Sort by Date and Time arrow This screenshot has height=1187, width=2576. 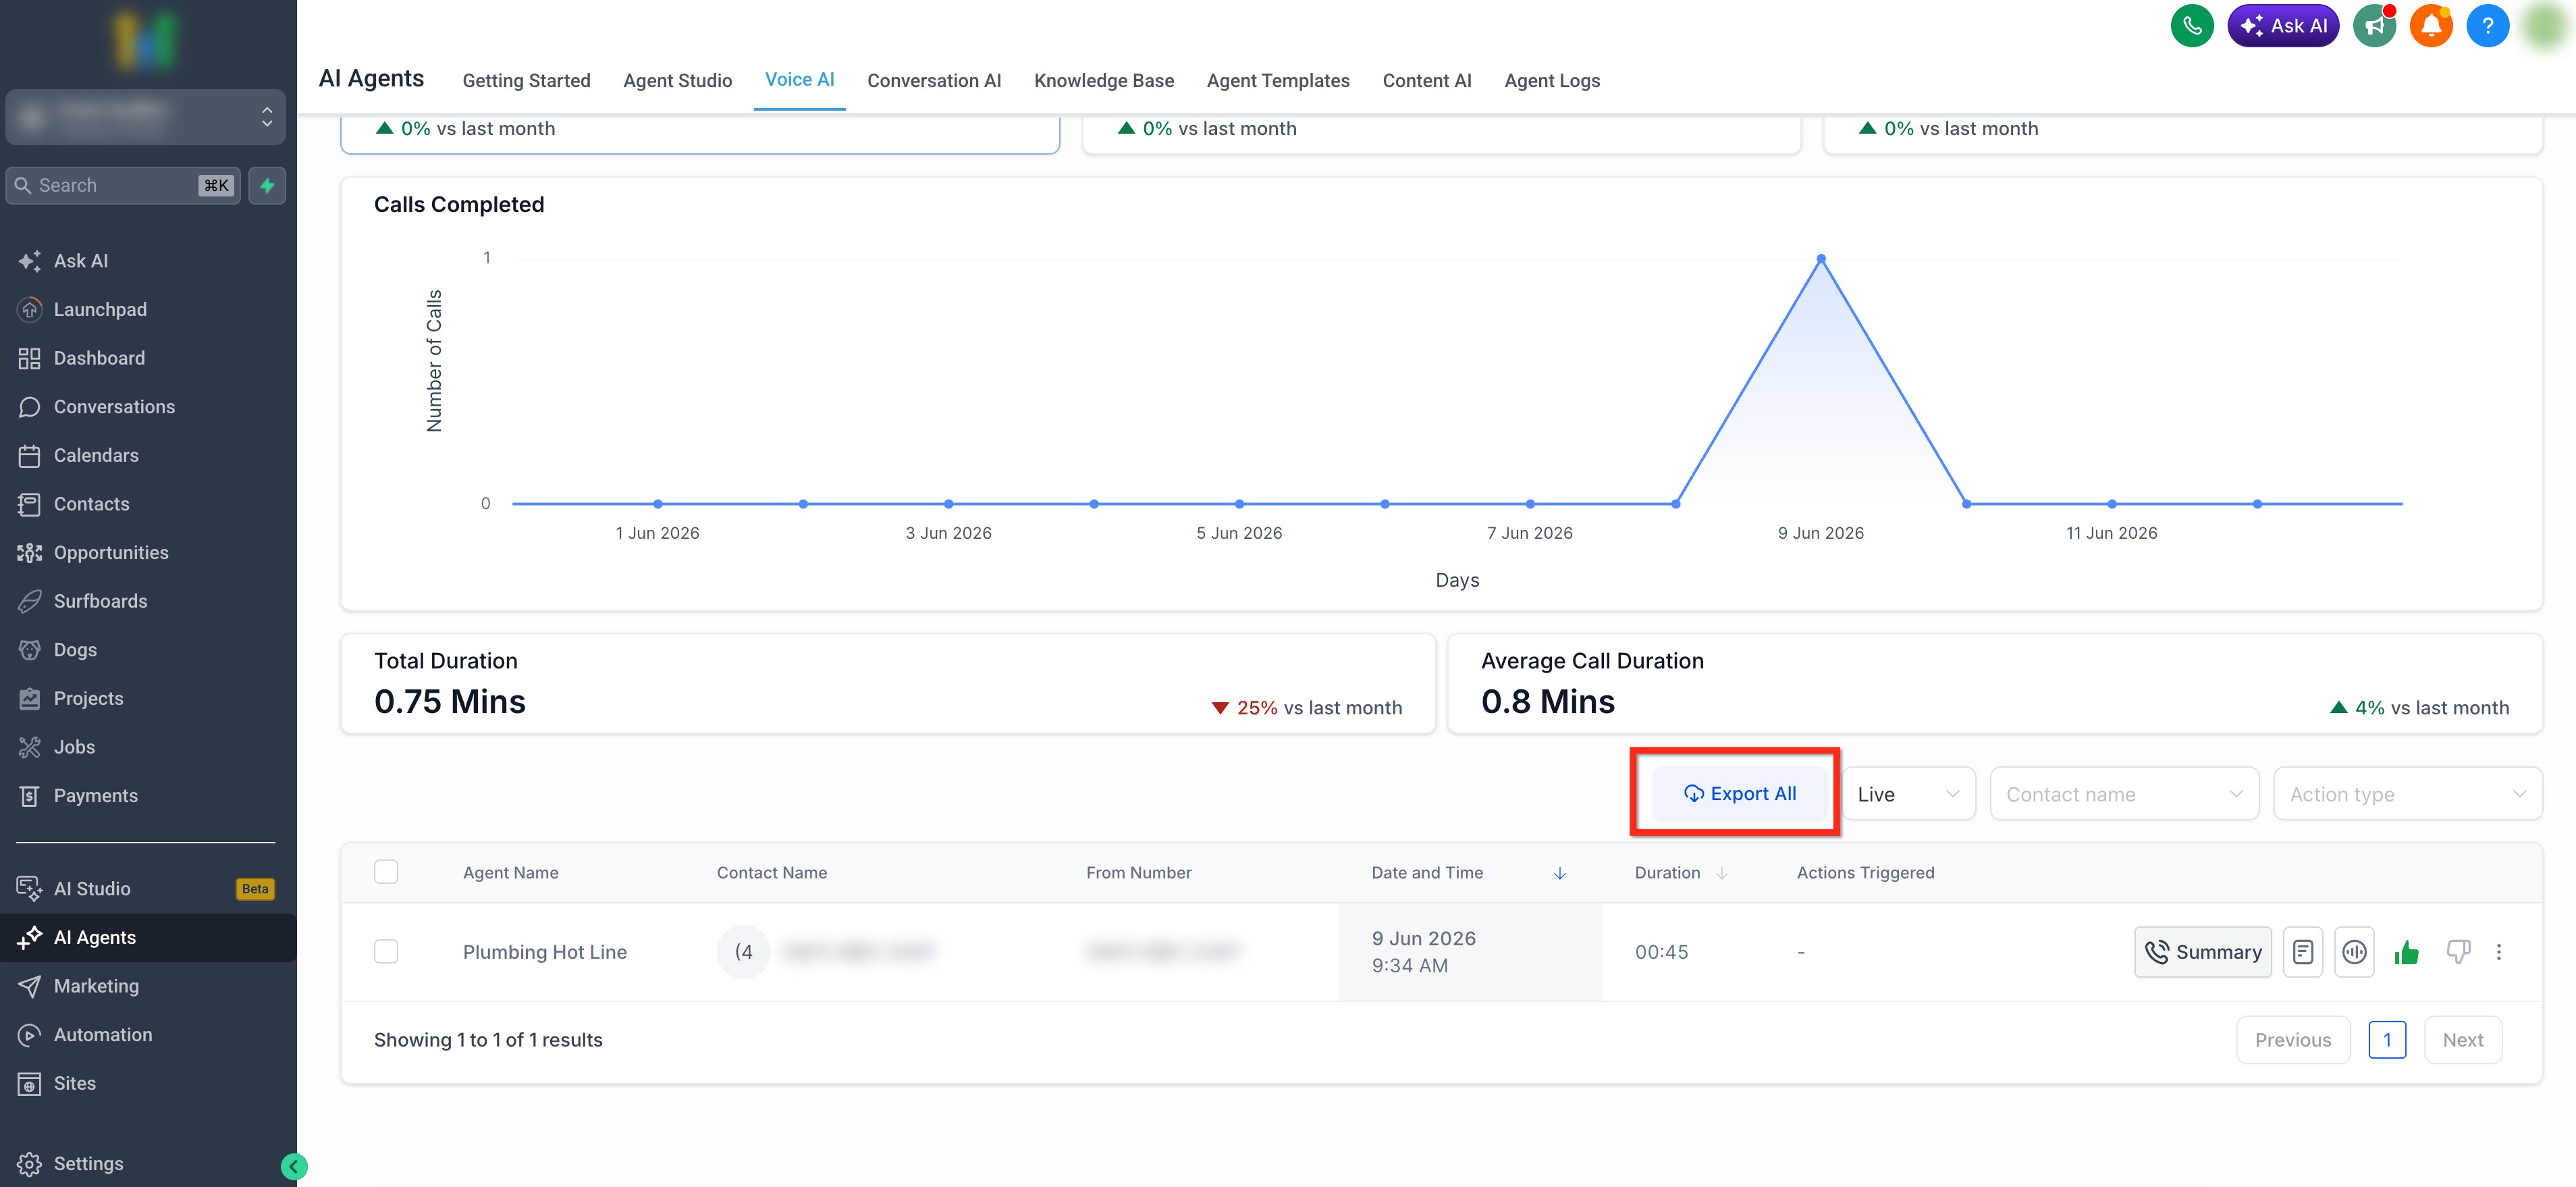[x=1559, y=873]
